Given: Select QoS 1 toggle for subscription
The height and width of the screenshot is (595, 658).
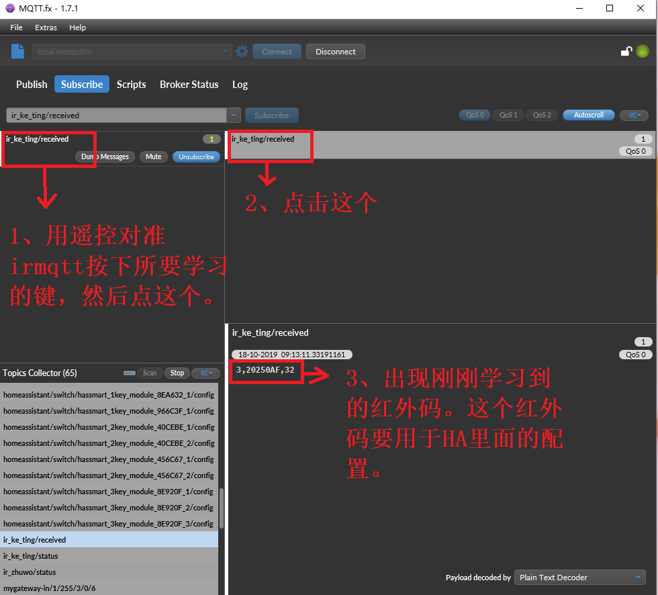Looking at the screenshot, I should click(x=508, y=115).
